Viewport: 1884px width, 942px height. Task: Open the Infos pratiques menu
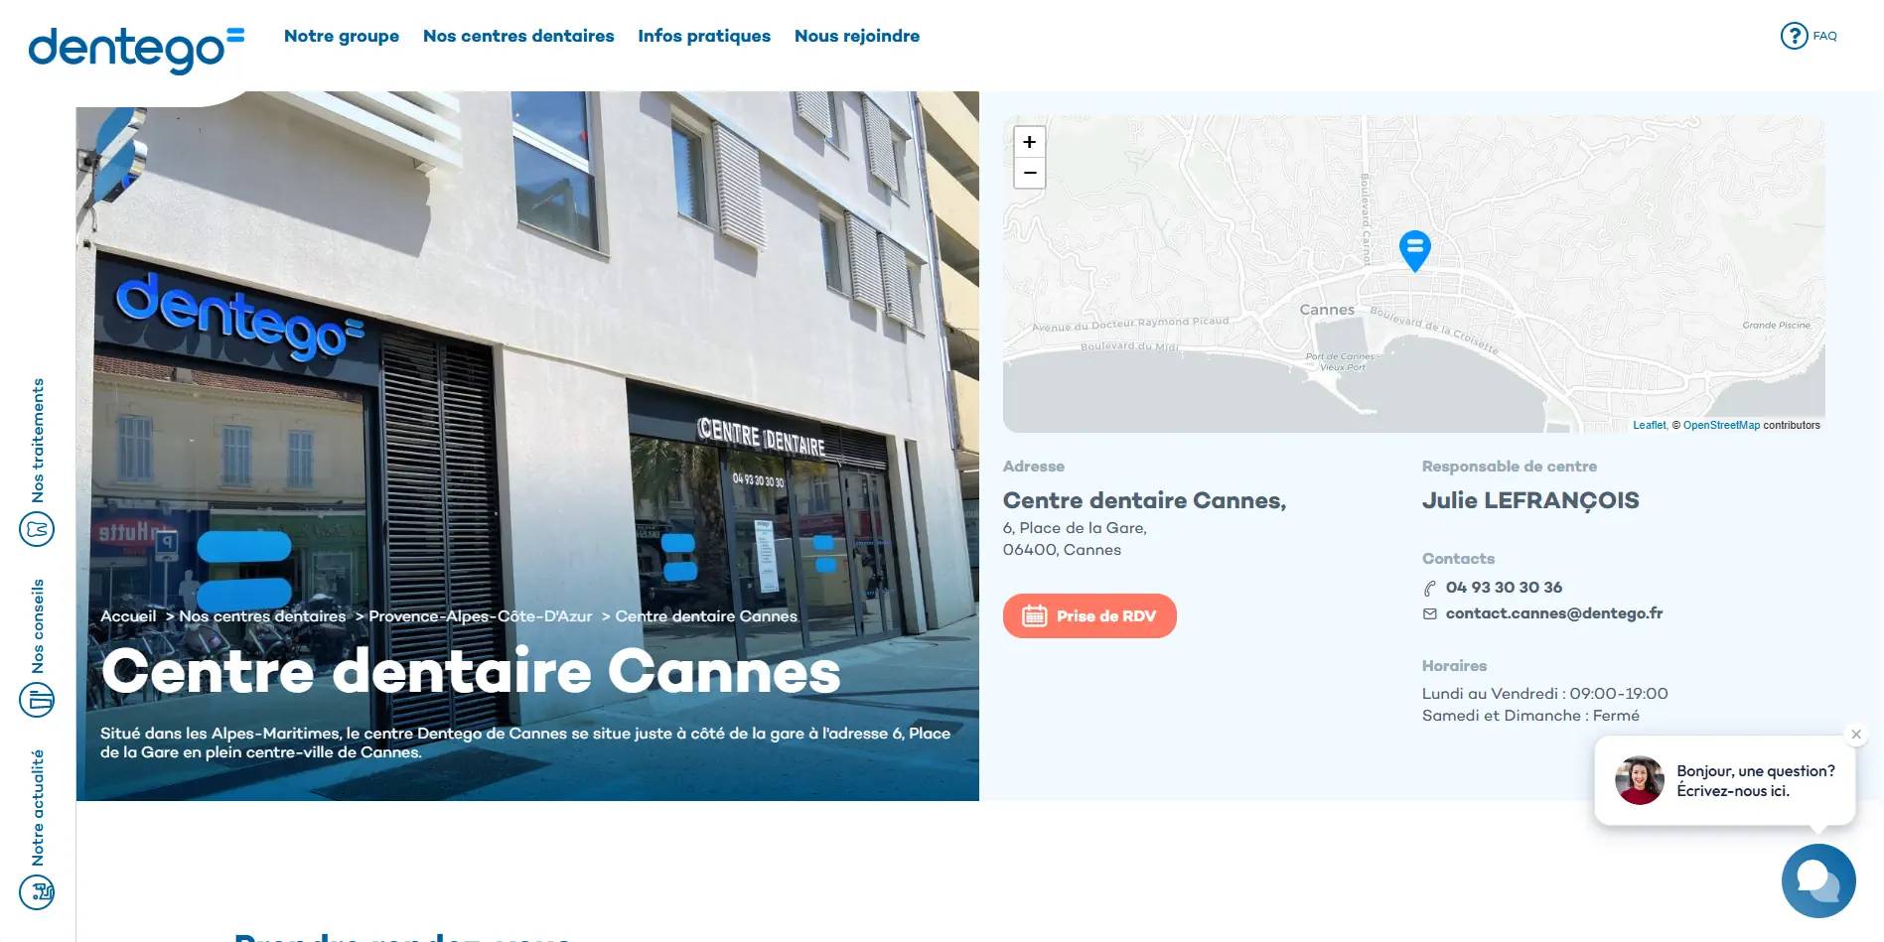[704, 36]
